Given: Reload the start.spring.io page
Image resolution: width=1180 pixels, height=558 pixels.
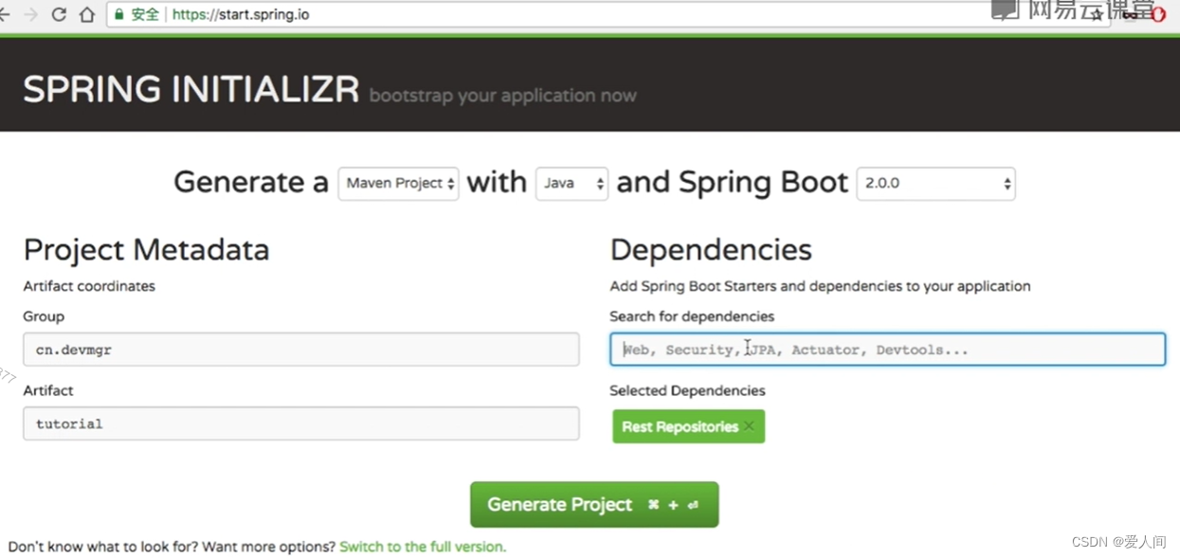Looking at the screenshot, I should [x=59, y=13].
